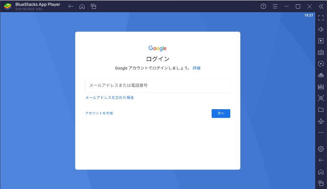Viewport: 327px width, 189px height.
Task: Click the airplane mode icon
Action: click(x=321, y=121)
